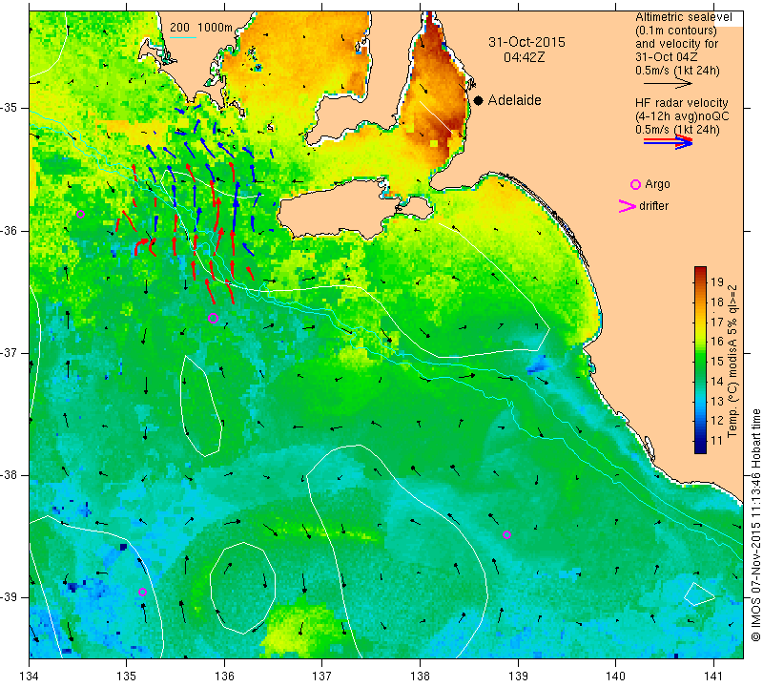Click the 15 tick on temperature color bar

point(717,362)
